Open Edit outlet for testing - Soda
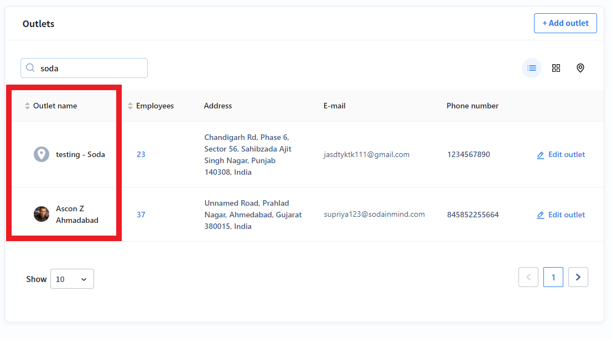This screenshot has width=612, height=339. 566,155
